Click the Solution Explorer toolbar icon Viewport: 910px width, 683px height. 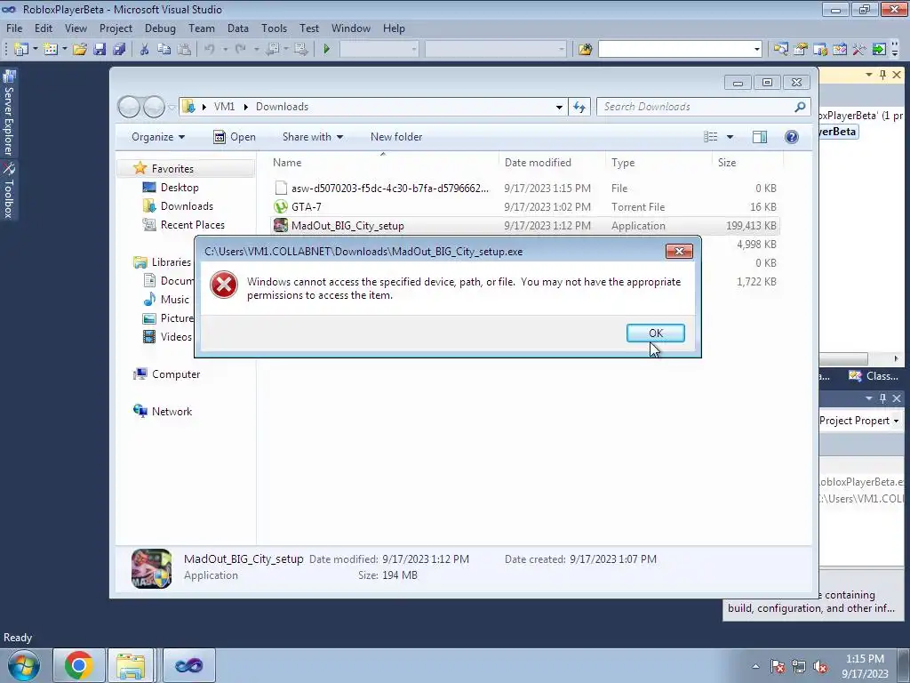tap(780, 50)
